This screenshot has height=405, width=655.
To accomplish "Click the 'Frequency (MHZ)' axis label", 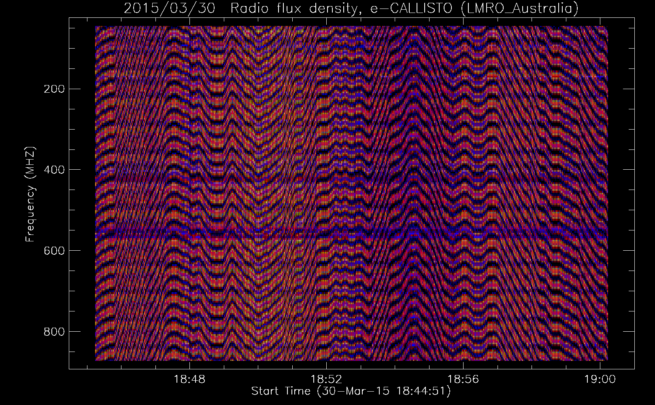I will tap(31, 194).
